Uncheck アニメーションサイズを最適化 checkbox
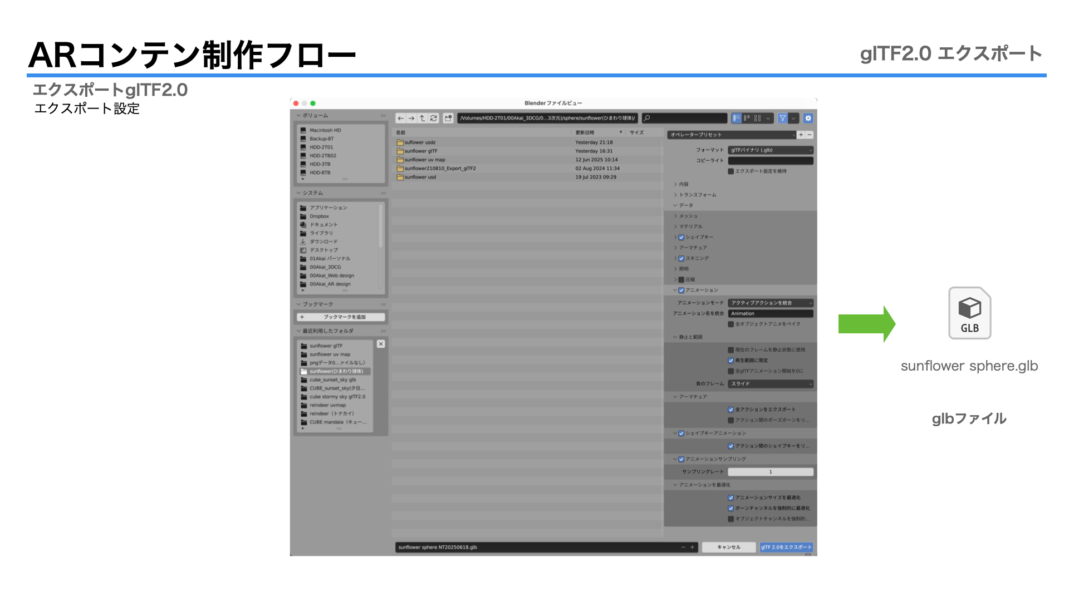This screenshot has width=1069, height=601. (x=731, y=498)
